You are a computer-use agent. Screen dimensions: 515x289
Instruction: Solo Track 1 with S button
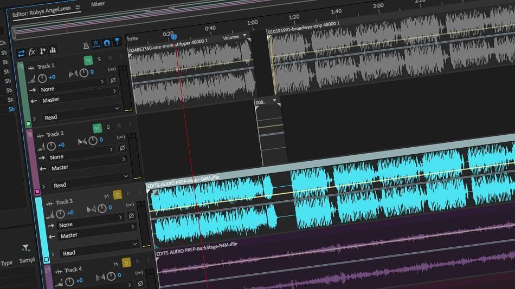click(x=99, y=59)
